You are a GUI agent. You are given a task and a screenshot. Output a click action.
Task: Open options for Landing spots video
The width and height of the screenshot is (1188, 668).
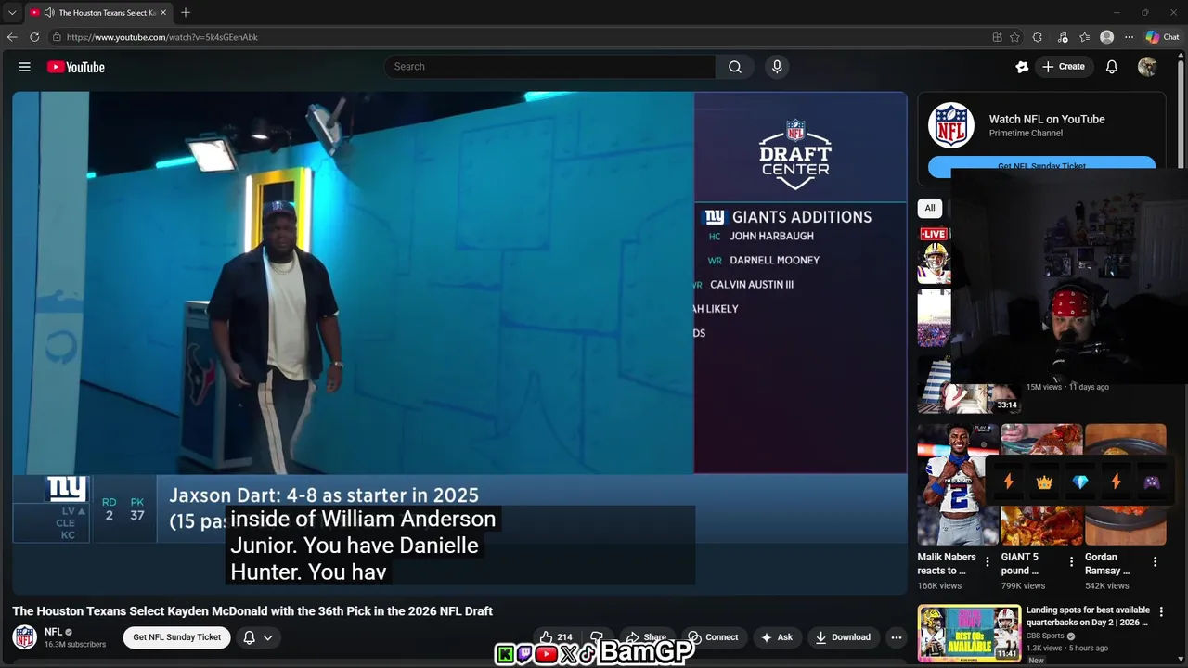click(1161, 612)
